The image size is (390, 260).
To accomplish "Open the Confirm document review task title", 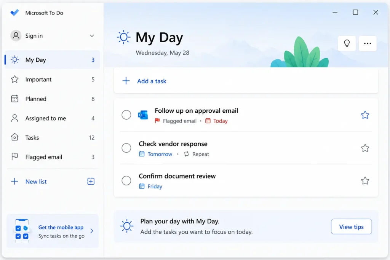I will click(177, 176).
